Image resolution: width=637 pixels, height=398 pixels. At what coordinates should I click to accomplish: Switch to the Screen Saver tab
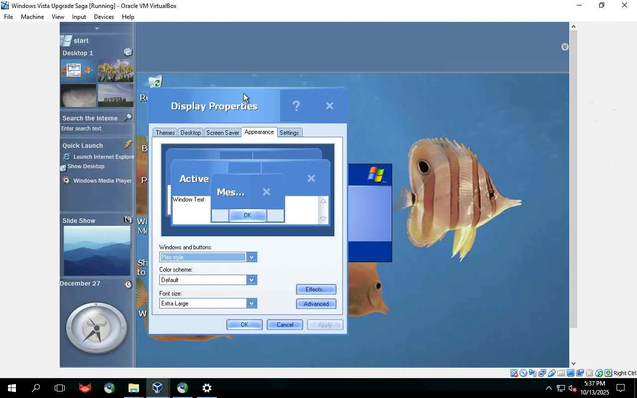tap(223, 133)
